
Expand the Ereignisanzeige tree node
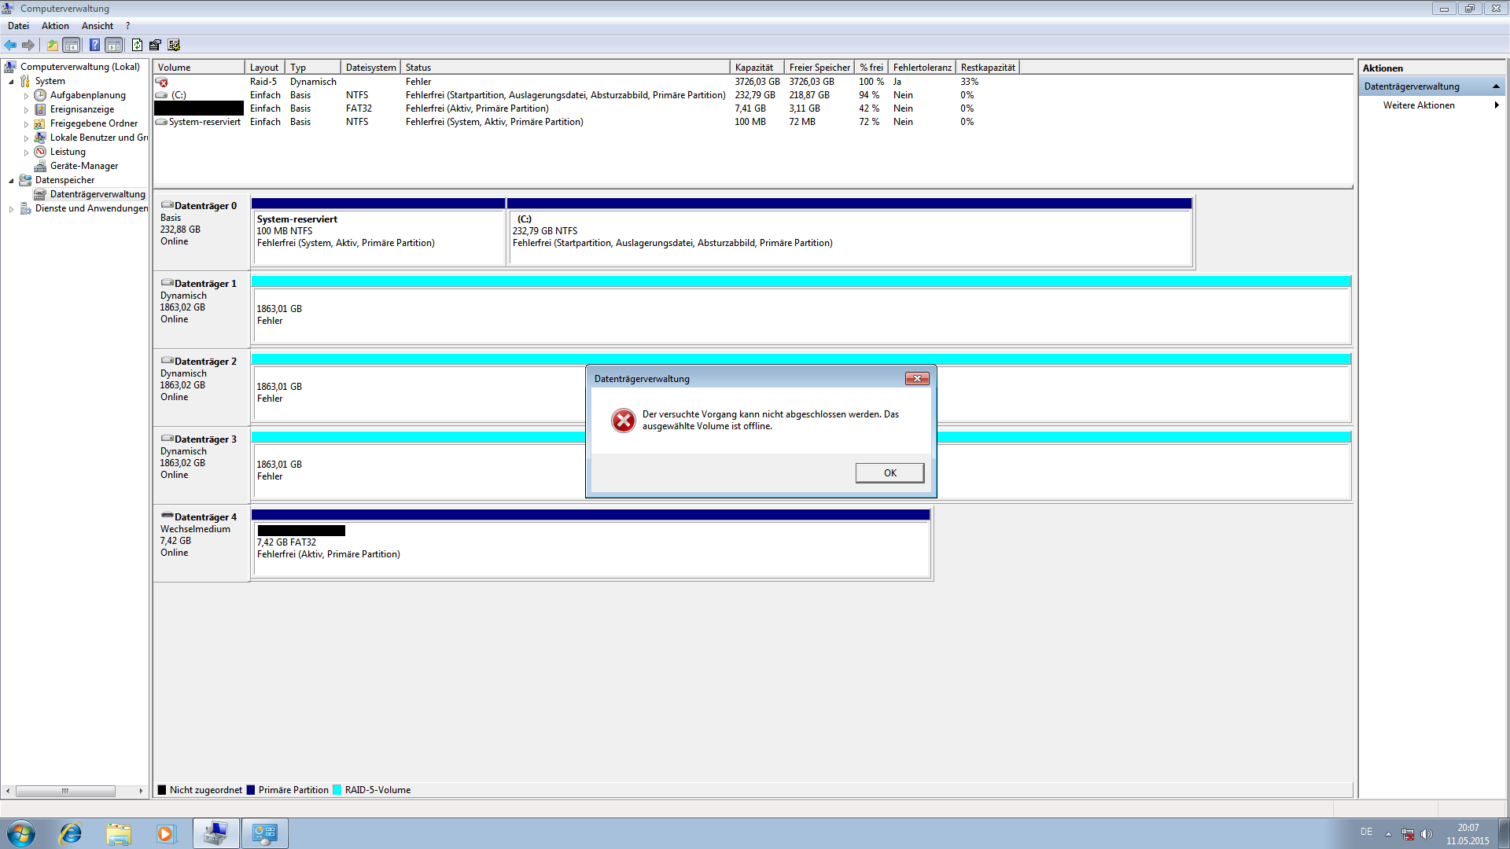(26, 110)
